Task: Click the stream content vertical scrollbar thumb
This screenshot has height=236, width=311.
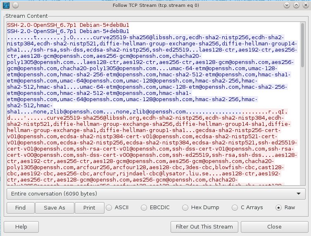Action: coord(302,45)
